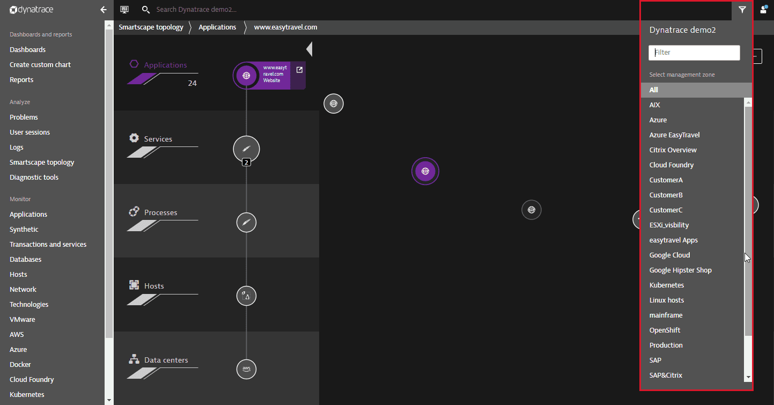774x405 pixels.
Task: Open Synthetic in sidebar
Action: click(x=24, y=230)
